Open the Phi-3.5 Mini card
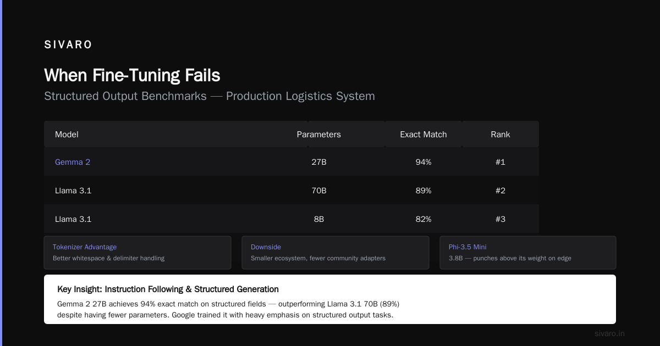The image size is (660, 346). [x=528, y=253]
